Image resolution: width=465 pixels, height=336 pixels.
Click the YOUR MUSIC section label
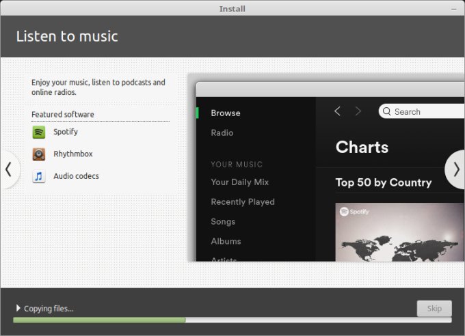[x=237, y=165]
